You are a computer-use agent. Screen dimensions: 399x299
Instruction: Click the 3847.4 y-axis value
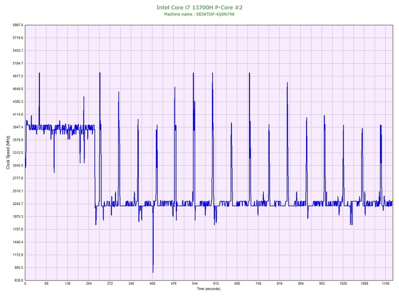coord(18,127)
